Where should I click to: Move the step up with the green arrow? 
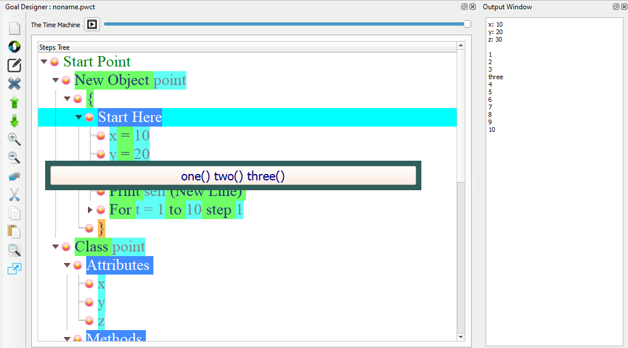(14, 102)
